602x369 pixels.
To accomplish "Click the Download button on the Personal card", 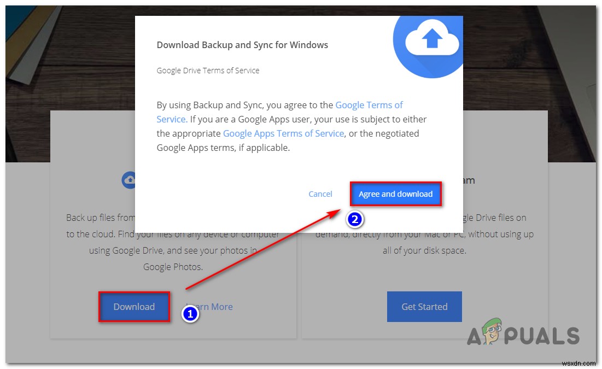I will (134, 307).
